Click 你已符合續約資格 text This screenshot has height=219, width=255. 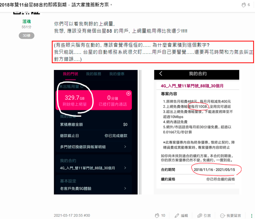(x=221, y=179)
